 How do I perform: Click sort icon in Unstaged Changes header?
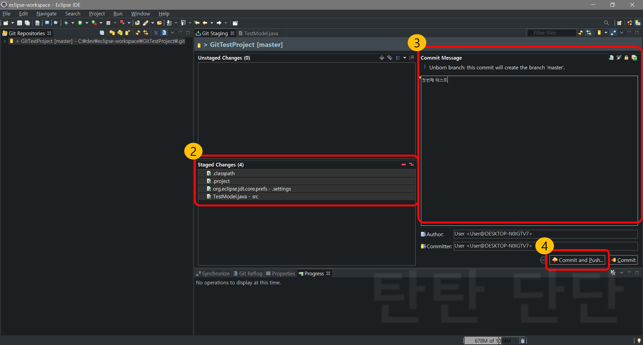pyautogui.click(x=412, y=58)
